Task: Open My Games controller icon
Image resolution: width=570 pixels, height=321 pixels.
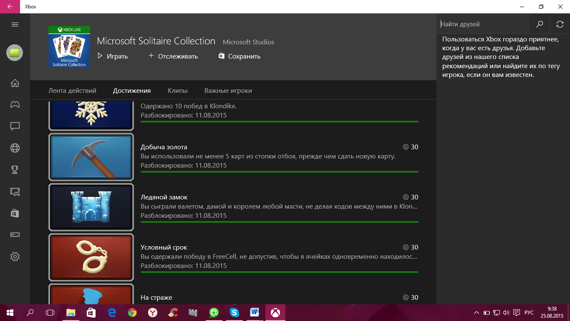Action: coord(15,104)
